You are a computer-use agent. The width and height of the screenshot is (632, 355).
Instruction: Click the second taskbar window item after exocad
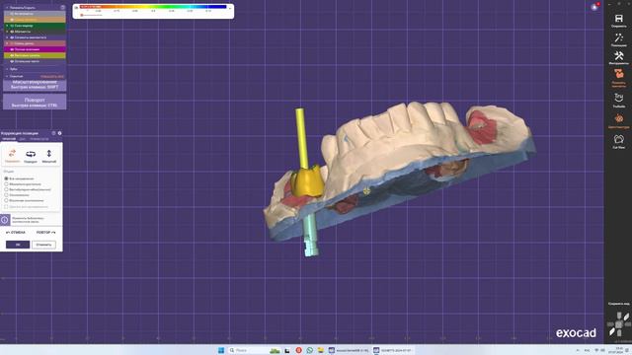tap(392, 350)
